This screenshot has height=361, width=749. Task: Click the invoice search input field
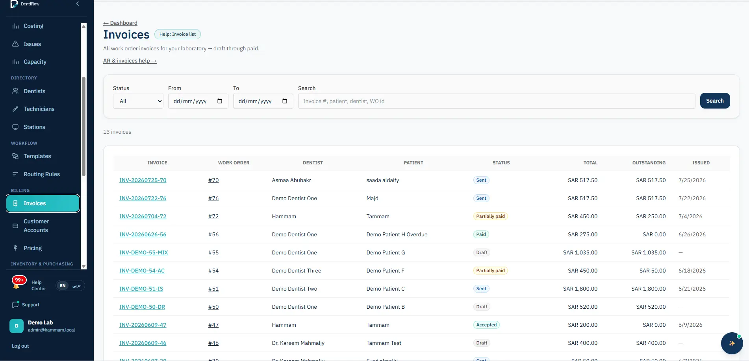coord(497,101)
